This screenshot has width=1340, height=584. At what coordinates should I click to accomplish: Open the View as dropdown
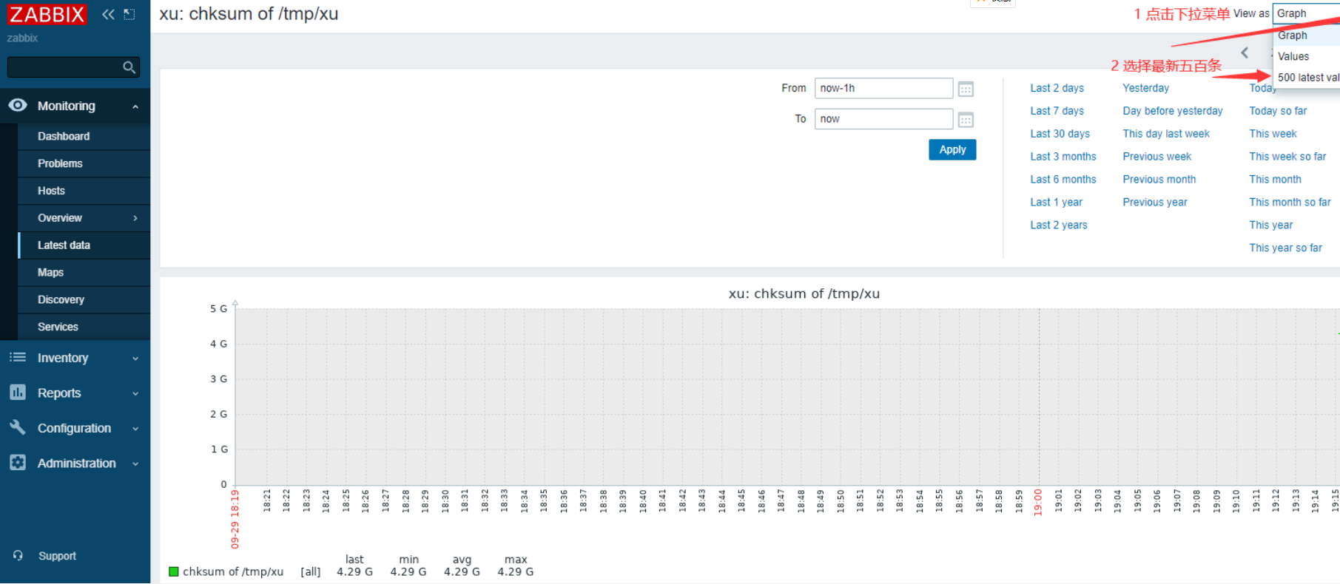tap(1306, 13)
